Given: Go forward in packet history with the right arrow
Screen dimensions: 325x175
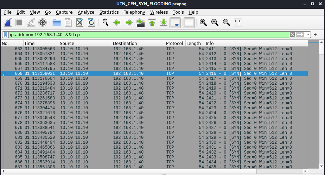Looking at the screenshot, I should point(129,22).
